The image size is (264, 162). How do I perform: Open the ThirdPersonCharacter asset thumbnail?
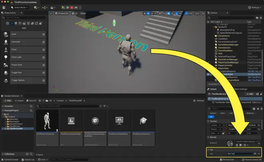[47, 121]
